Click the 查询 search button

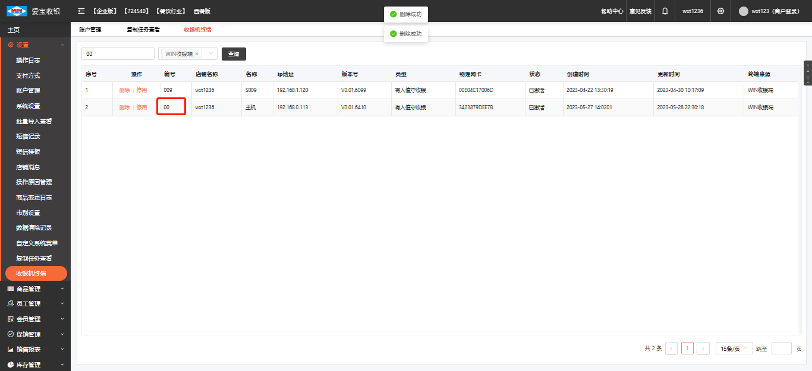click(234, 54)
